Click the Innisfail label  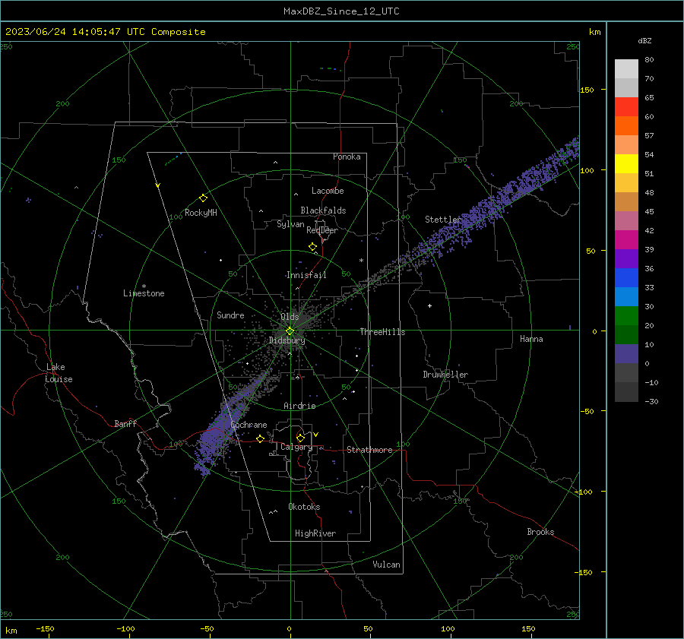pyautogui.click(x=306, y=275)
